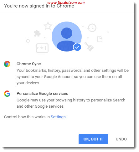Image resolution: width=139 pixels, height=152 pixels.
Task: Click the faded puzzle piece extension icon
Action: point(37,33)
